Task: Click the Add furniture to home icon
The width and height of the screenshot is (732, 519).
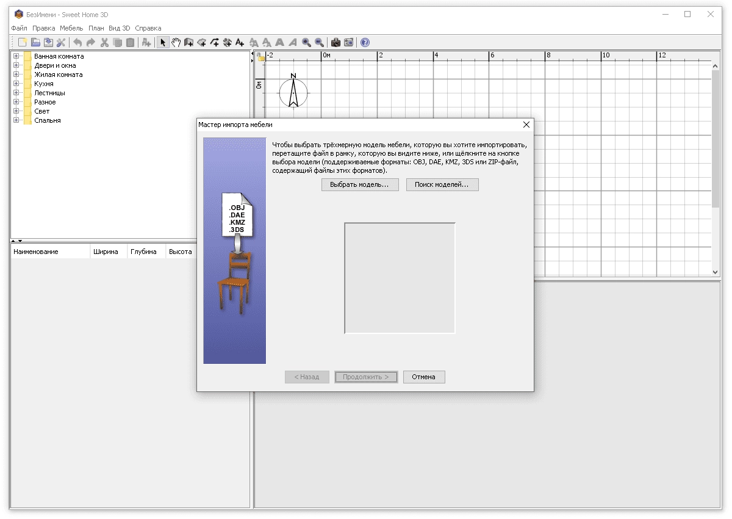Action: (x=146, y=42)
